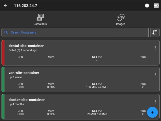The height and width of the screenshot is (121, 161).
Task: Click the 116.203.24.7 server title
Action: point(26,6)
